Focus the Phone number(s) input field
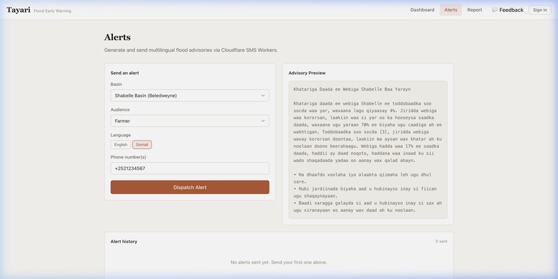 pyautogui.click(x=190, y=168)
